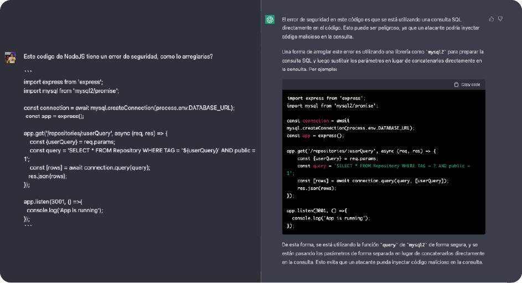Viewport: 522px width, 283px height.
Task: Click the code block line "console.log('App is running');"
Action: pyautogui.click(x=331, y=218)
